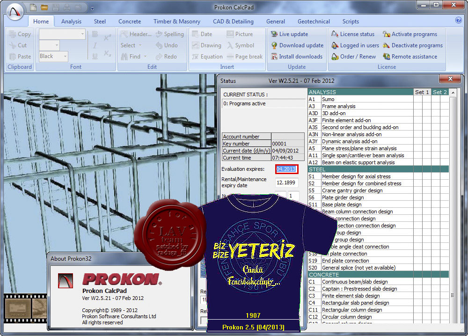Image resolution: width=468 pixels, height=336 pixels.
Task: Click Activate programs
Action: 410,34
